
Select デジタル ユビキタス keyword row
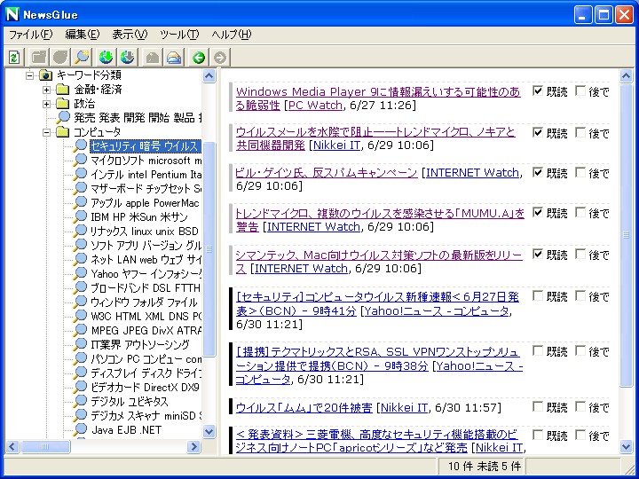click(x=130, y=402)
